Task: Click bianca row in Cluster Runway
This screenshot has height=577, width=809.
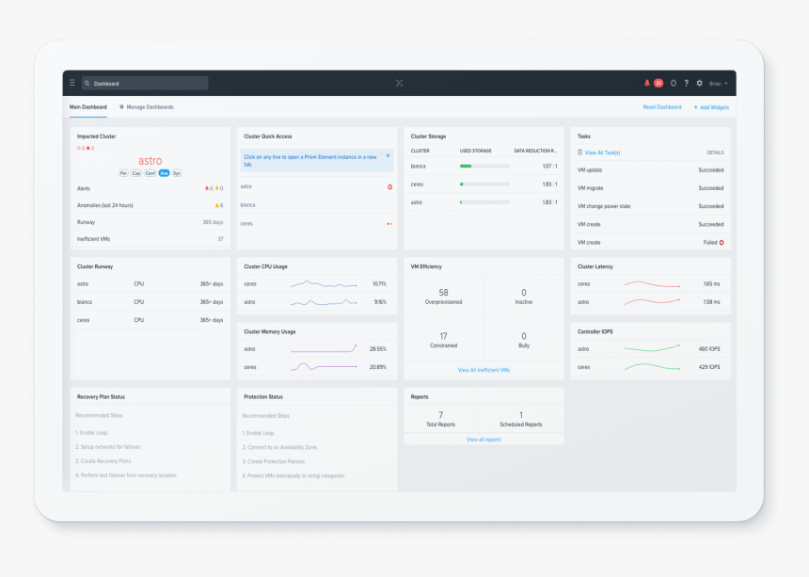Action: coord(151,302)
